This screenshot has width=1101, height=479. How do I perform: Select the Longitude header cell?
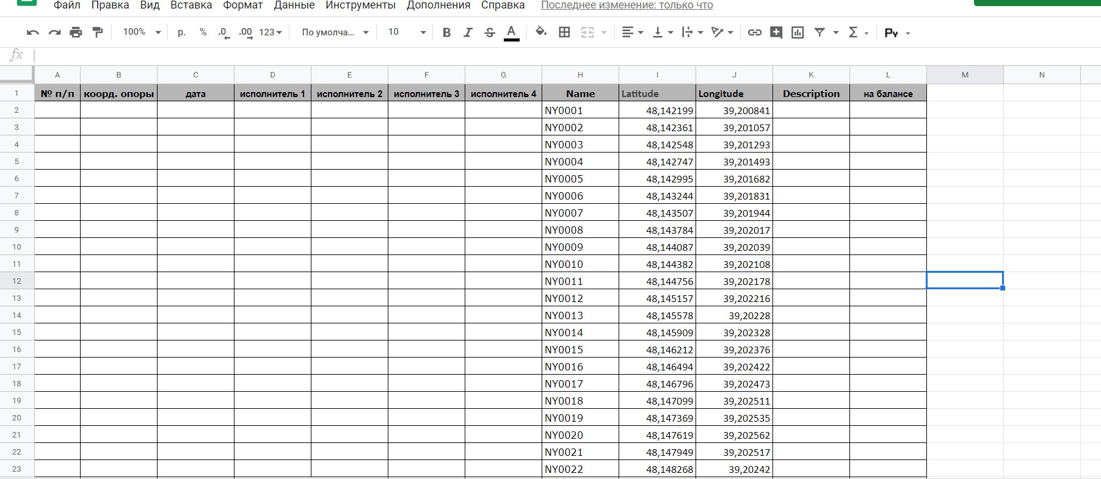coord(734,93)
